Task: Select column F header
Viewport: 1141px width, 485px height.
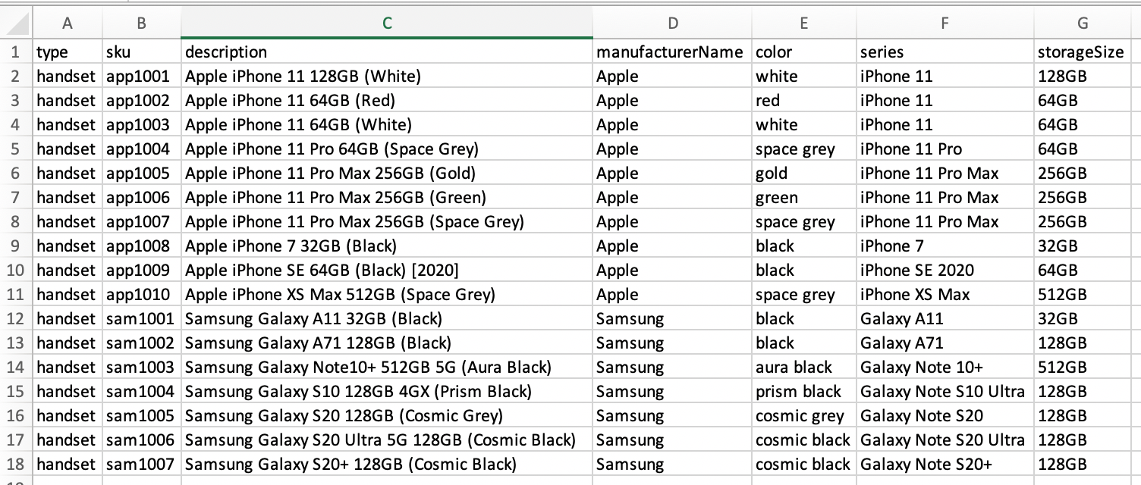Action: [945, 23]
